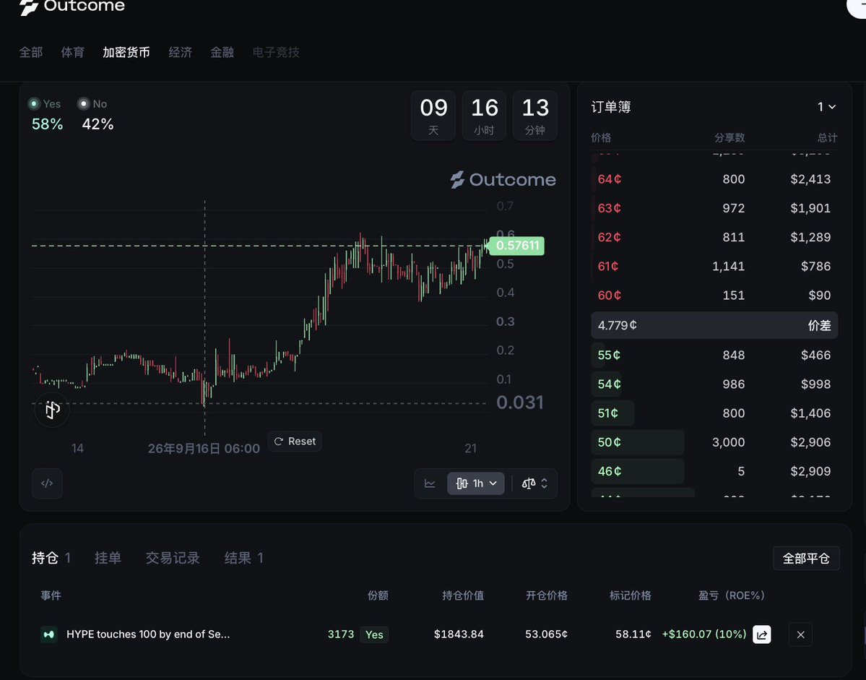Select the 全部 category tab
Image resolution: width=866 pixels, height=680 pixels.
click(x=31, y=53)
